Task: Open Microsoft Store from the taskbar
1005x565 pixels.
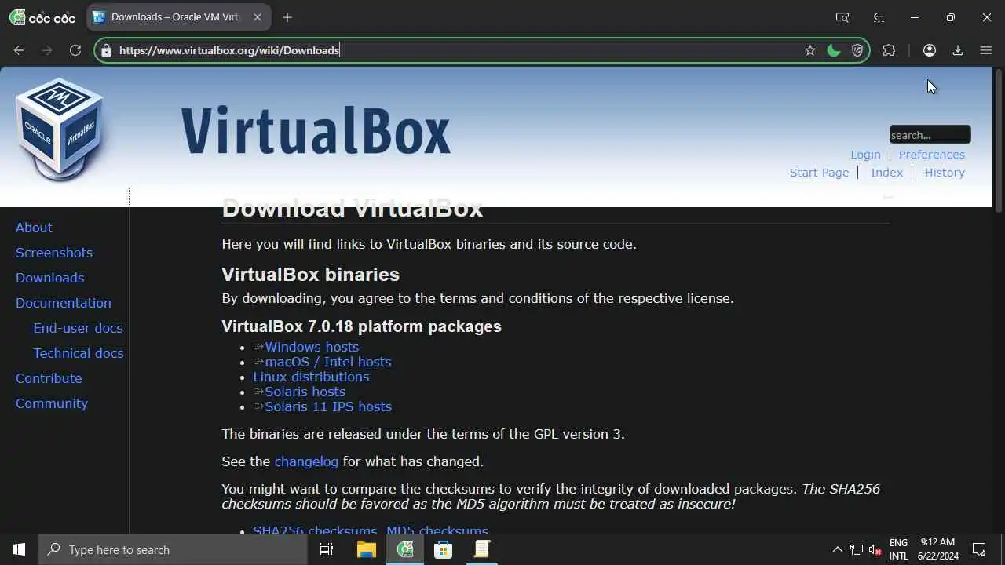Action: click(x=444, y=549)
